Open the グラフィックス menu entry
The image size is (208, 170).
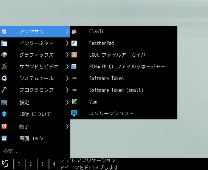pyautogui.click(x=35, y=55)
